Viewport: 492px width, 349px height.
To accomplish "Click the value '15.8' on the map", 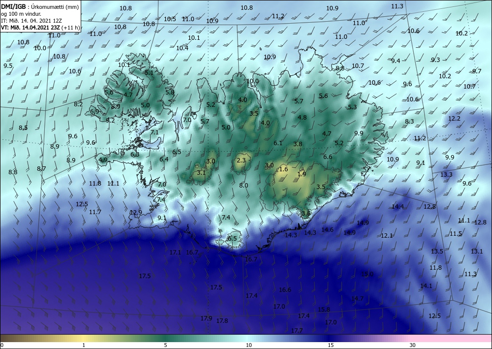I will point(324,310).
